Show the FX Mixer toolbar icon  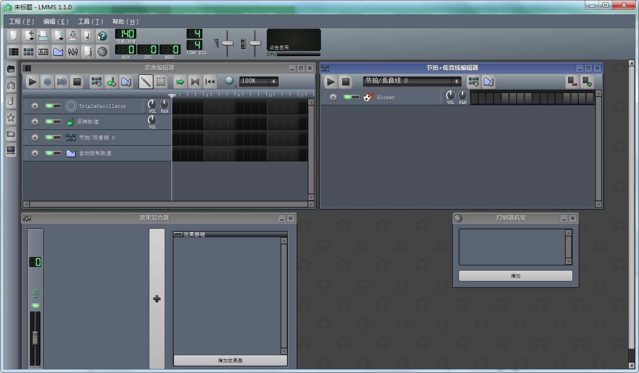click(x=73, y=51)
